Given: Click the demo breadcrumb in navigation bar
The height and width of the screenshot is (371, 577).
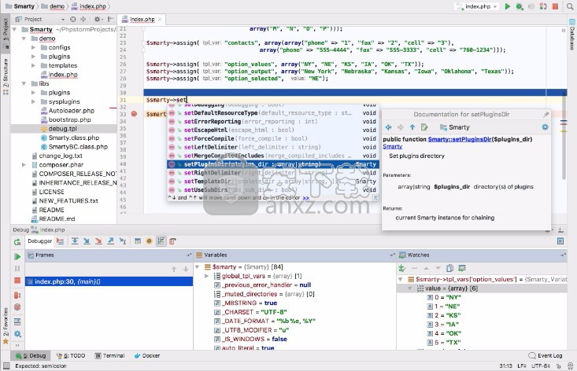Looking at the screenshot, I should [57, 6].
